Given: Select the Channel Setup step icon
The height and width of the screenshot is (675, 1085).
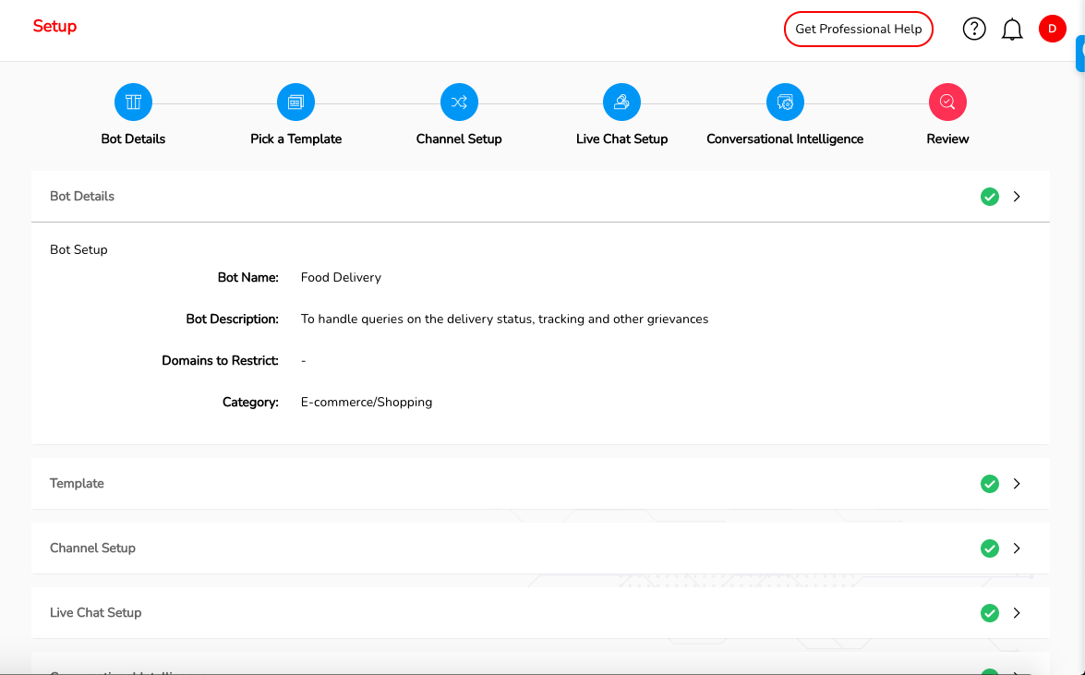Looking at the screenshot, I should (459, 102).
